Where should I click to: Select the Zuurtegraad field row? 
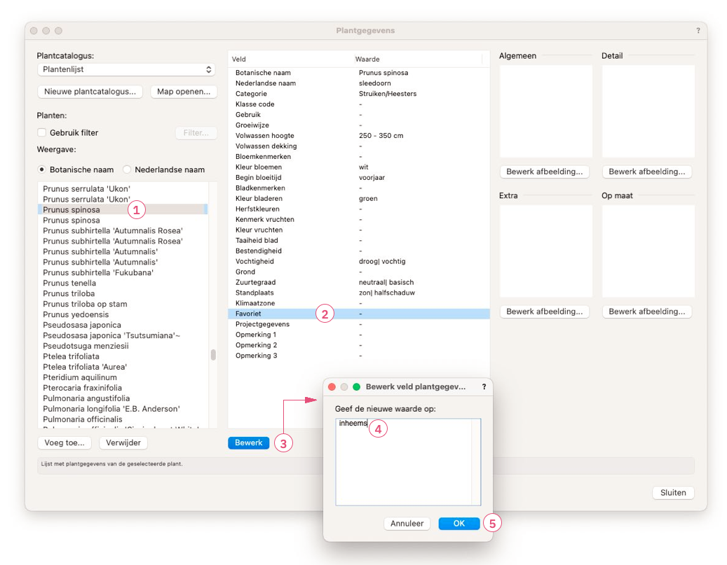[359, 282]
